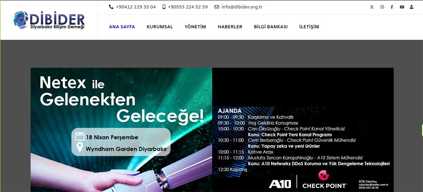
Task: Open the Facebook social icon
Action: pyautogui.click(x=392, y=7)
